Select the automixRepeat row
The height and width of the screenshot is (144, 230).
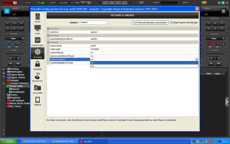pos(124,52)
